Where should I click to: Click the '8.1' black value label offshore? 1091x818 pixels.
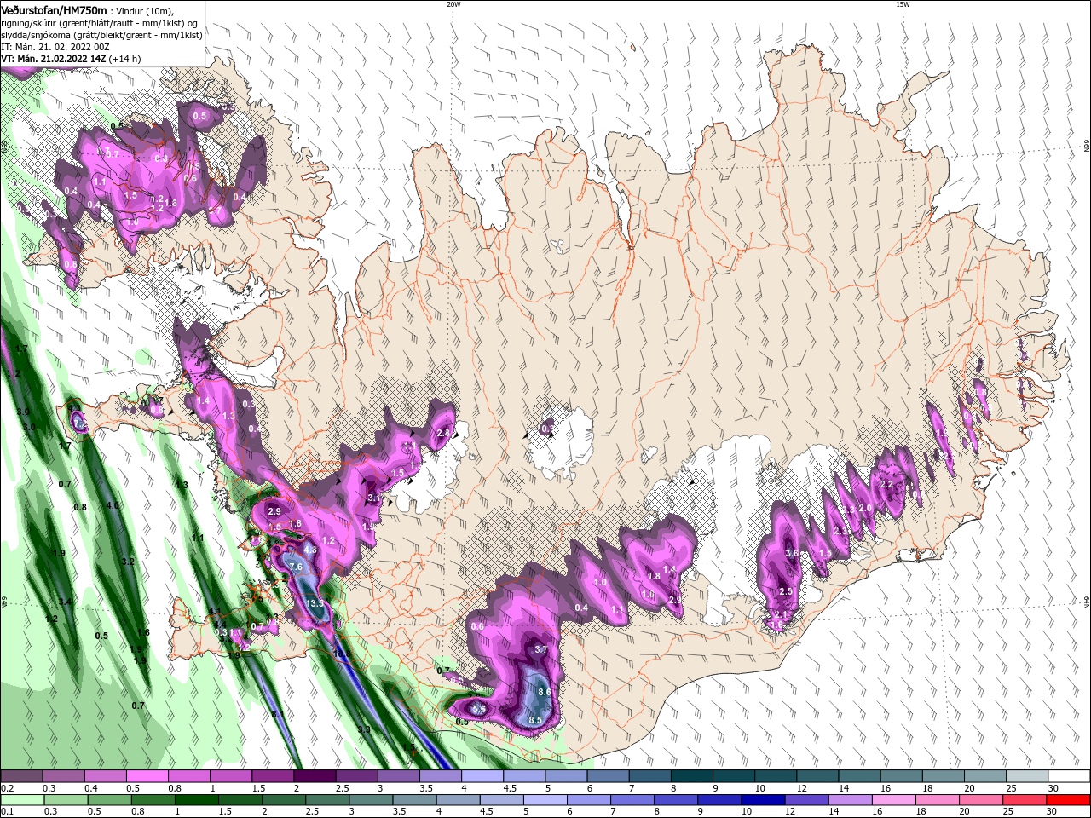click(x=277, y=714)
